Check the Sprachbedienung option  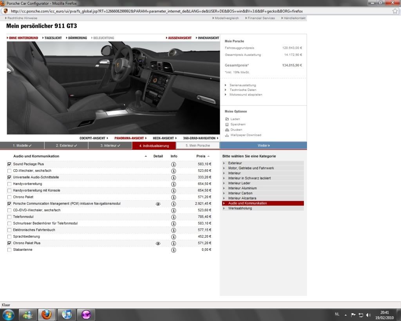coord(9,237)
